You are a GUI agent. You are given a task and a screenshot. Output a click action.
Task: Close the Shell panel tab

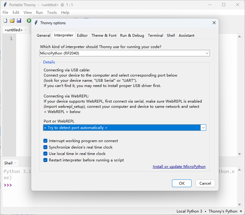coord(15,163)
